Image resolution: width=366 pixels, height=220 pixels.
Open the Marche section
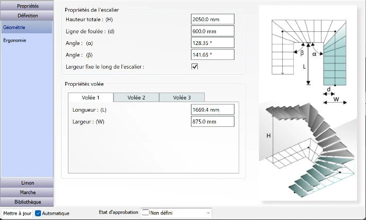(28, 192)
